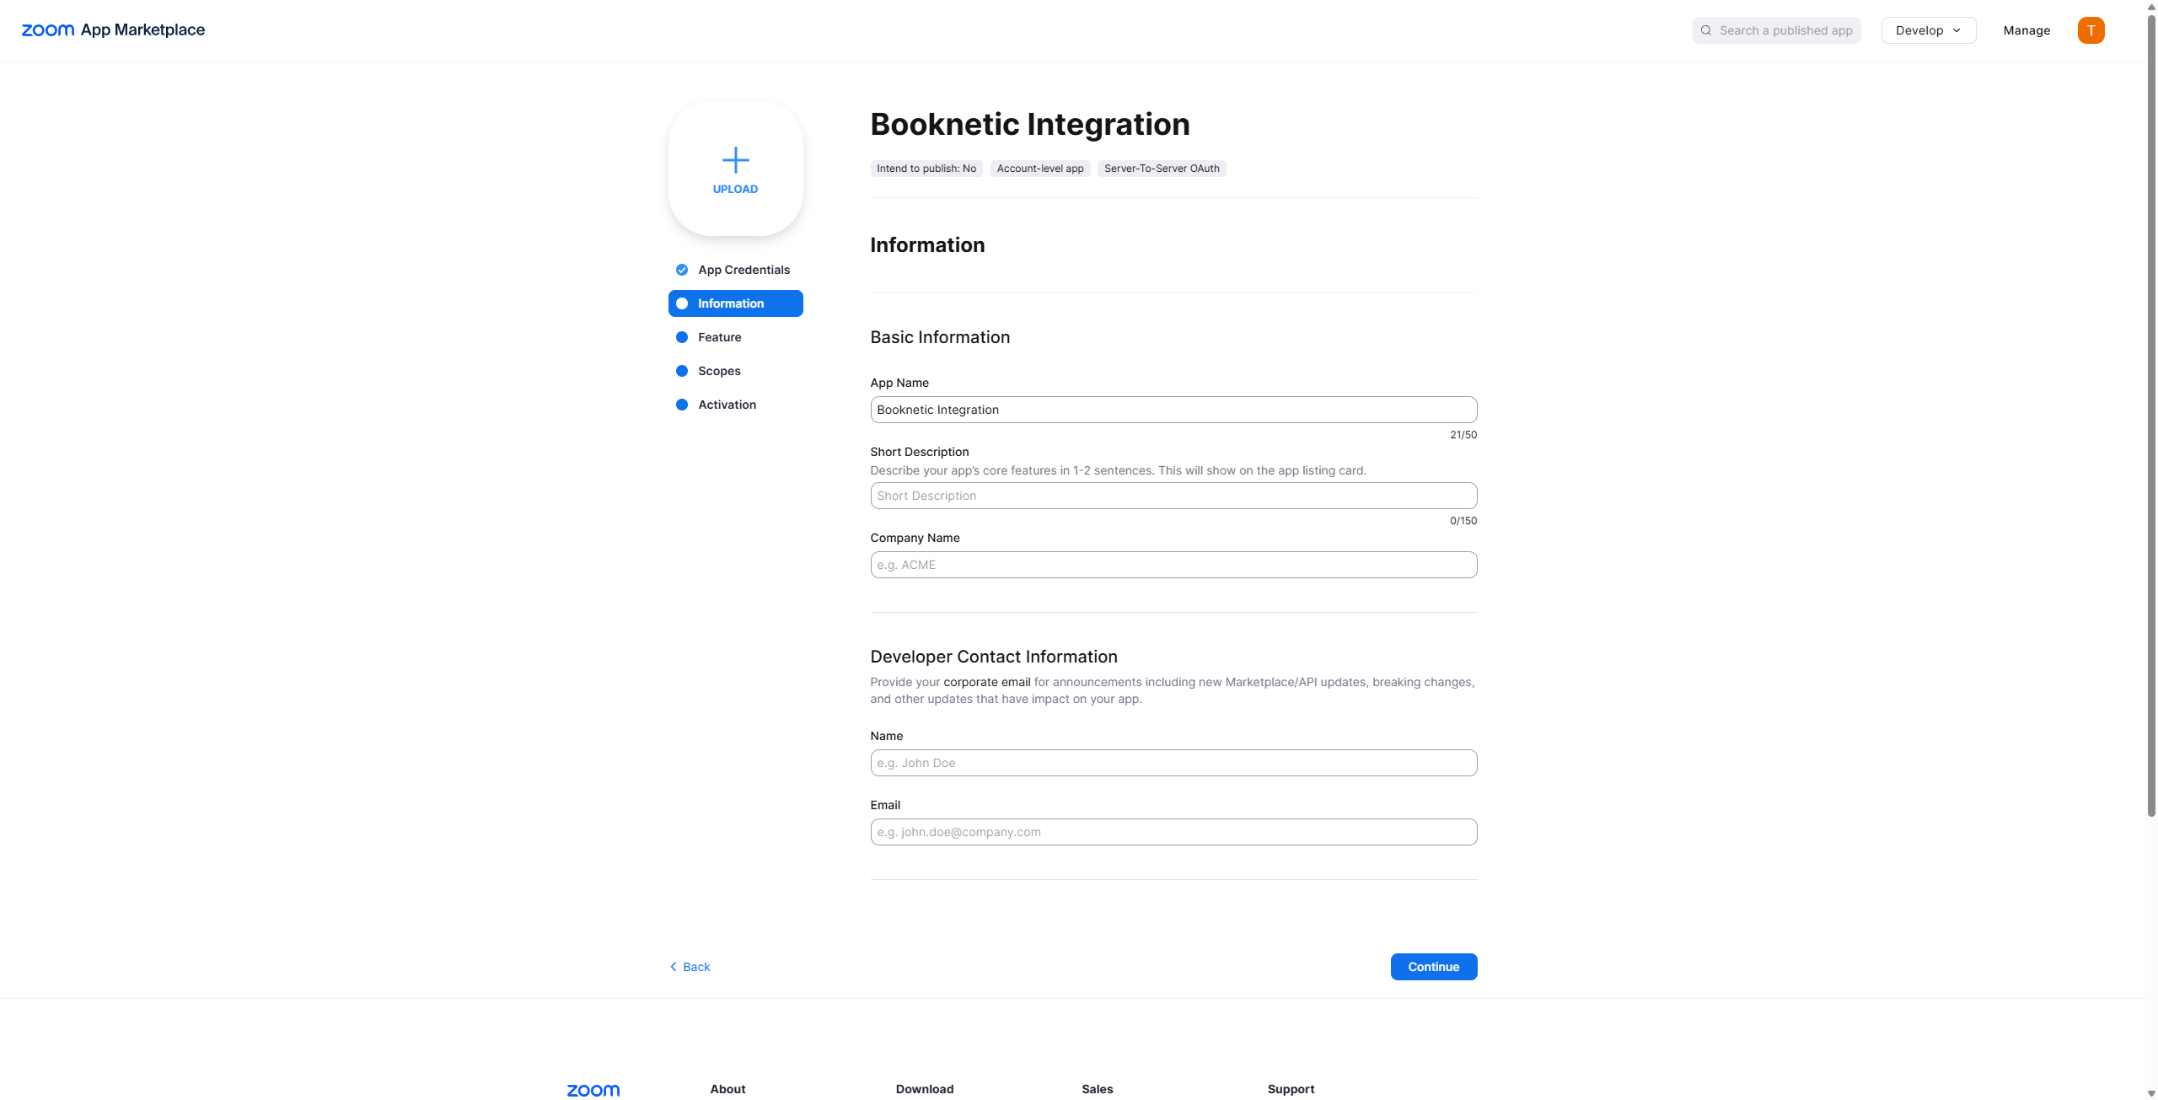This screenshot has width=2158, height=1100.
Task: Click the Support footer heading
Action: 1291,1089
